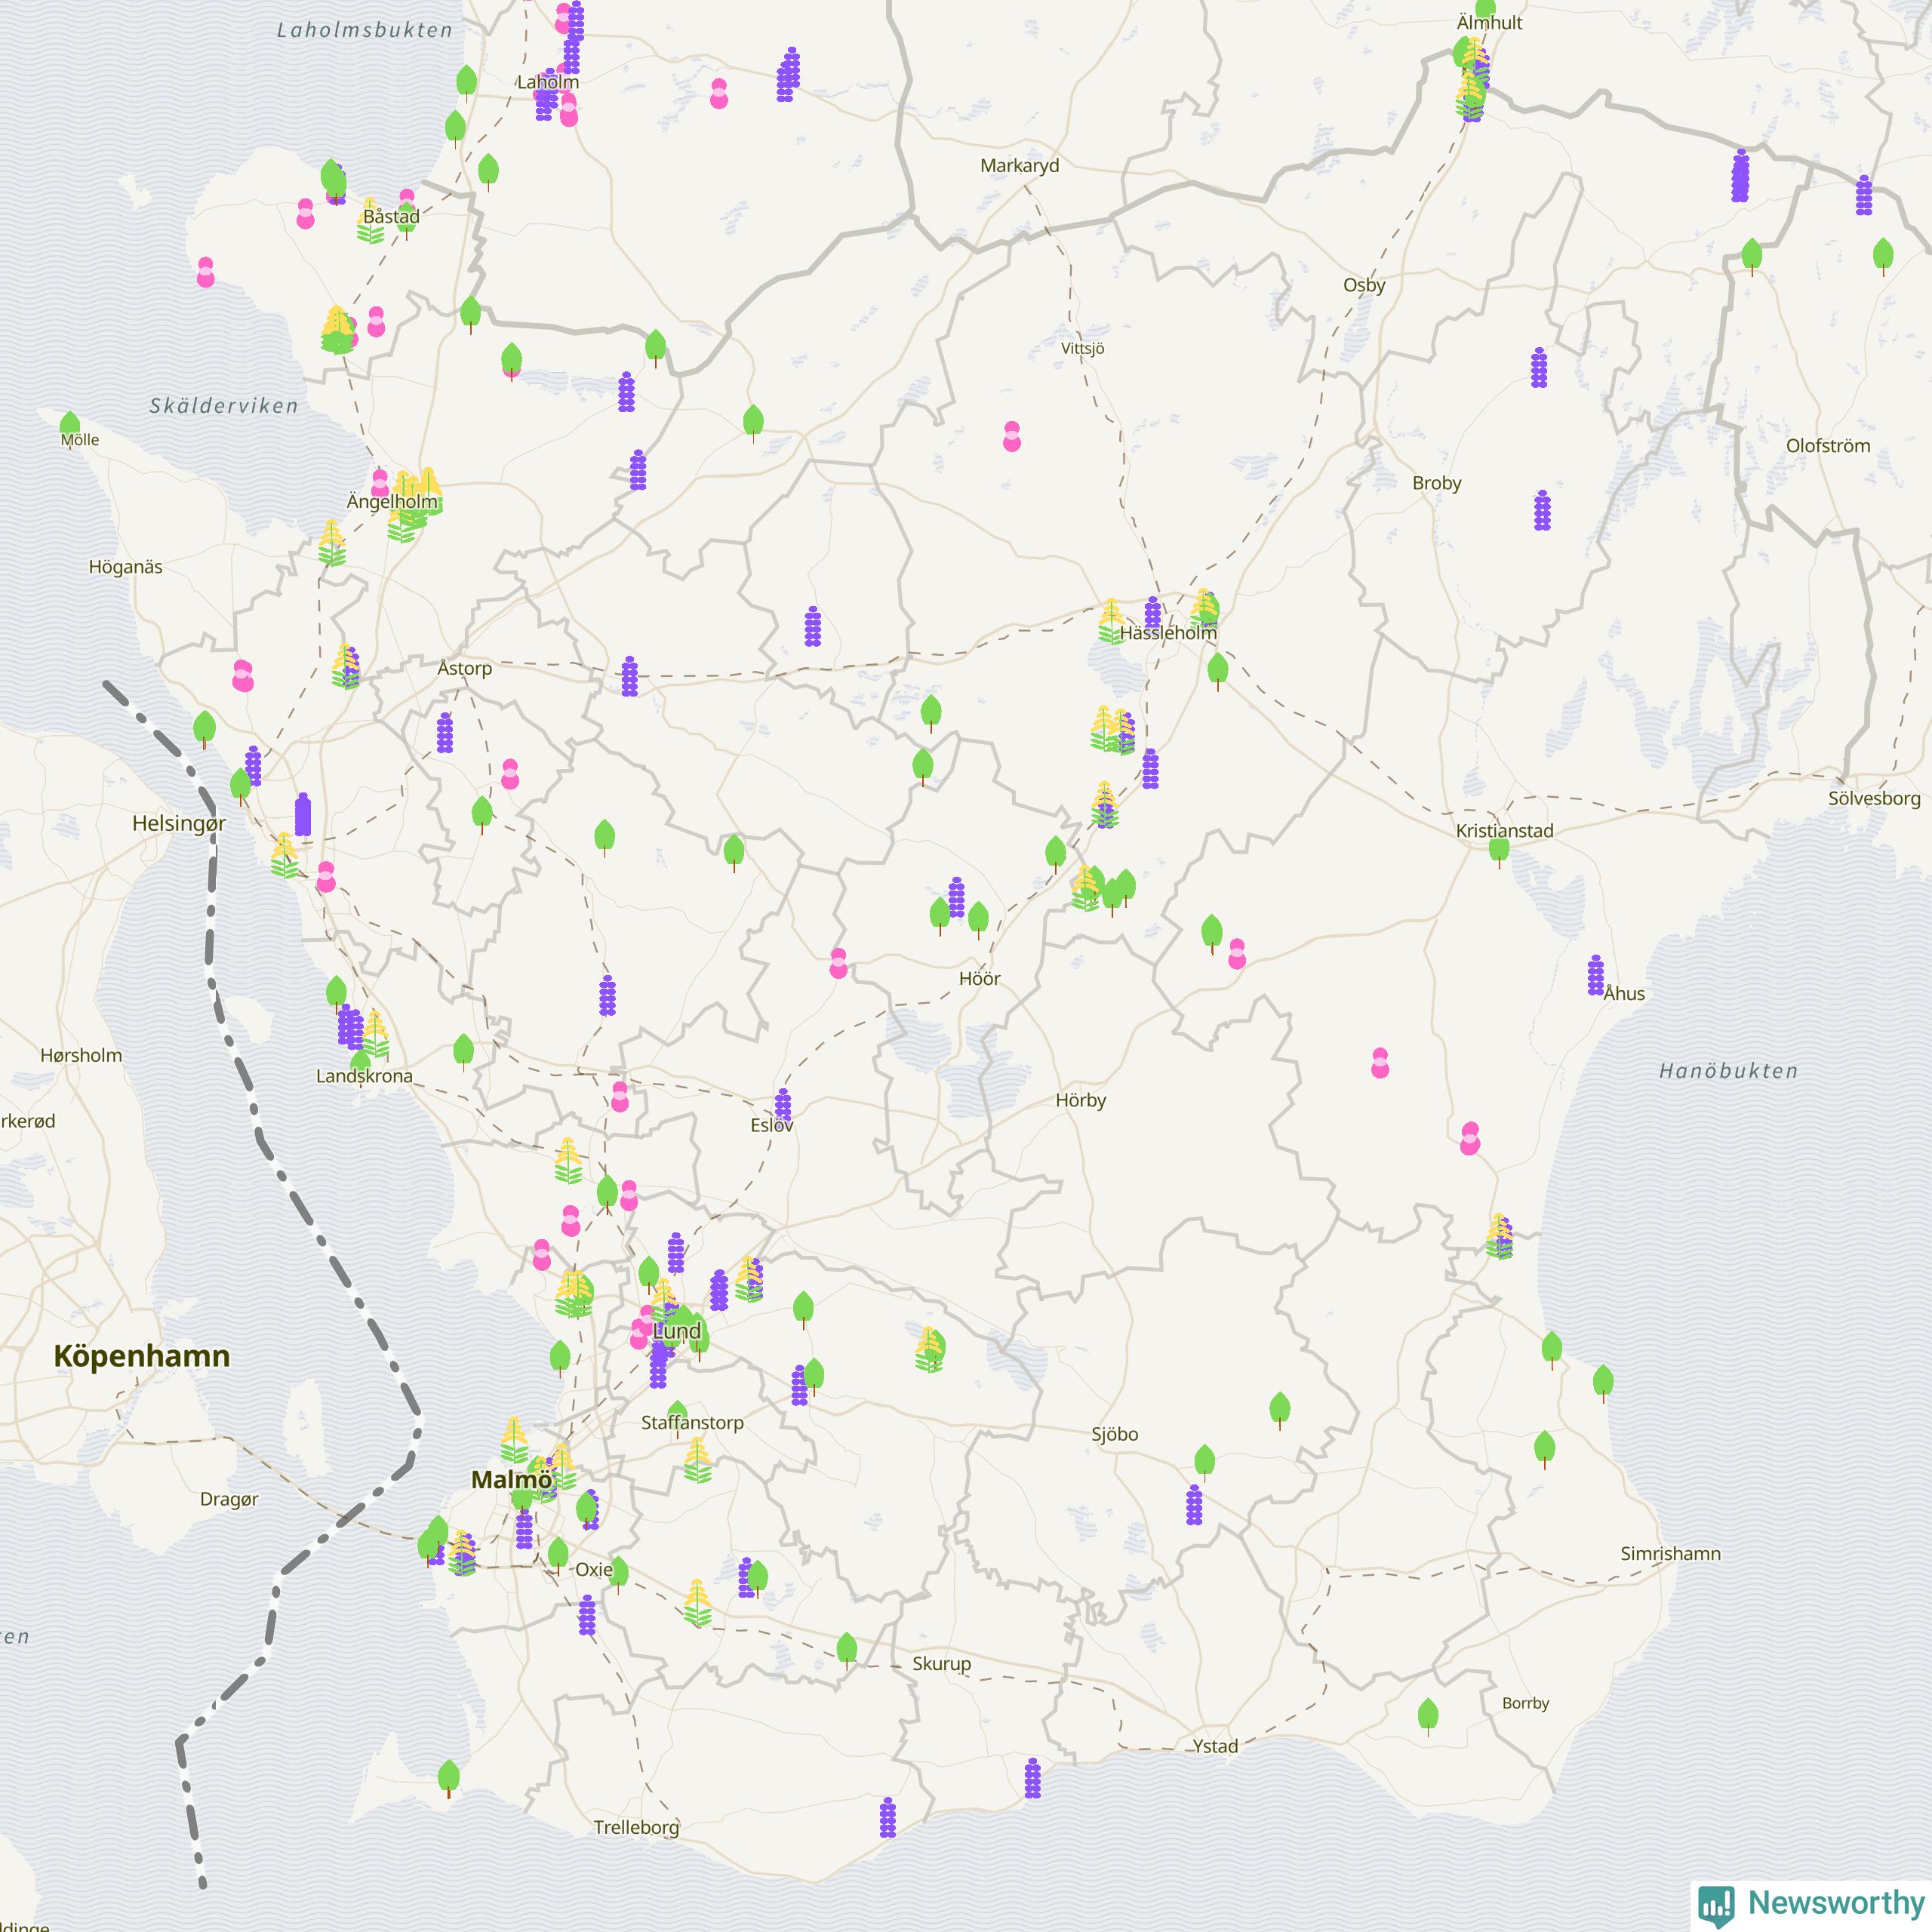Select the Lund city label
The height and width of the screenshot is (1932, 1932).
point(677,1331)
